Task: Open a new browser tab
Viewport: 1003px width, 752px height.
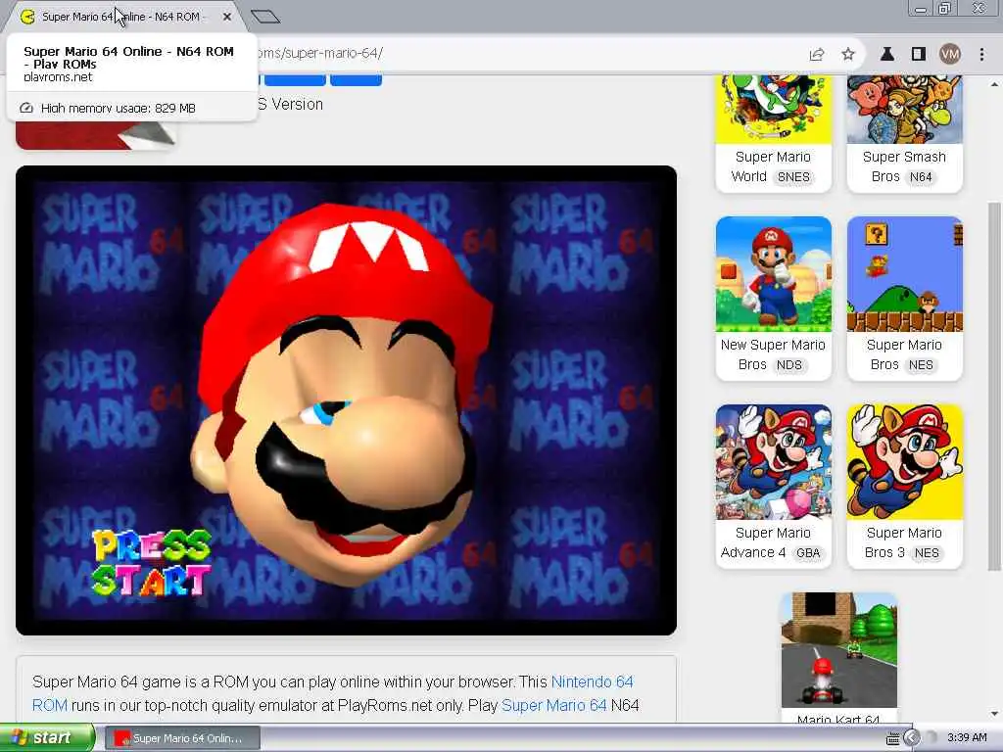Action: tap(265, 17)
